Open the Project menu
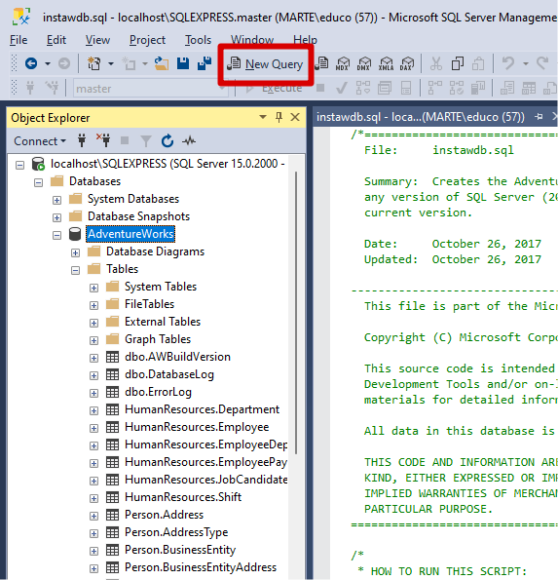This screenshot has width=558, height=580. 147,40
